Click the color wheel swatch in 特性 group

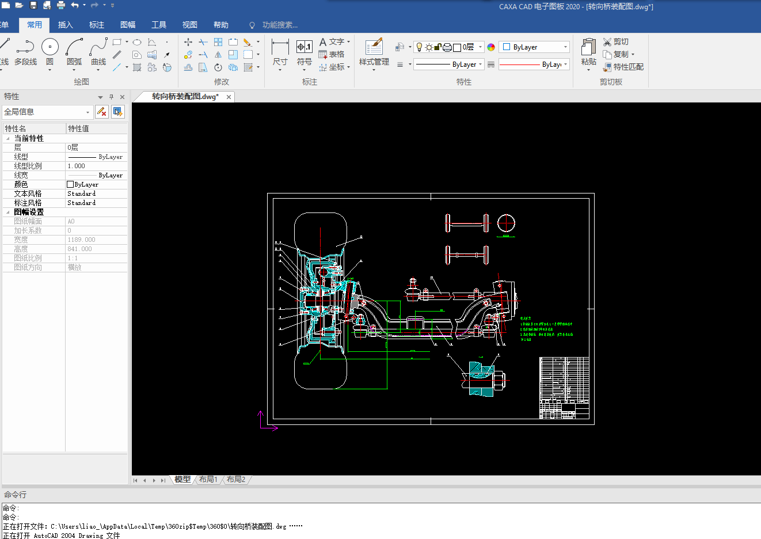[x=491, y=47]
